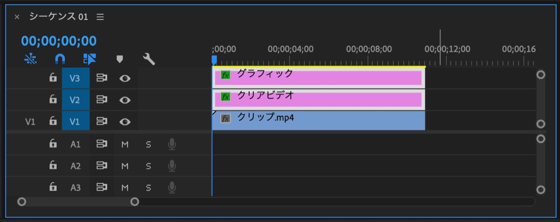Add marker with the marker icon
The image size is (560, 222).
[119, 59]
